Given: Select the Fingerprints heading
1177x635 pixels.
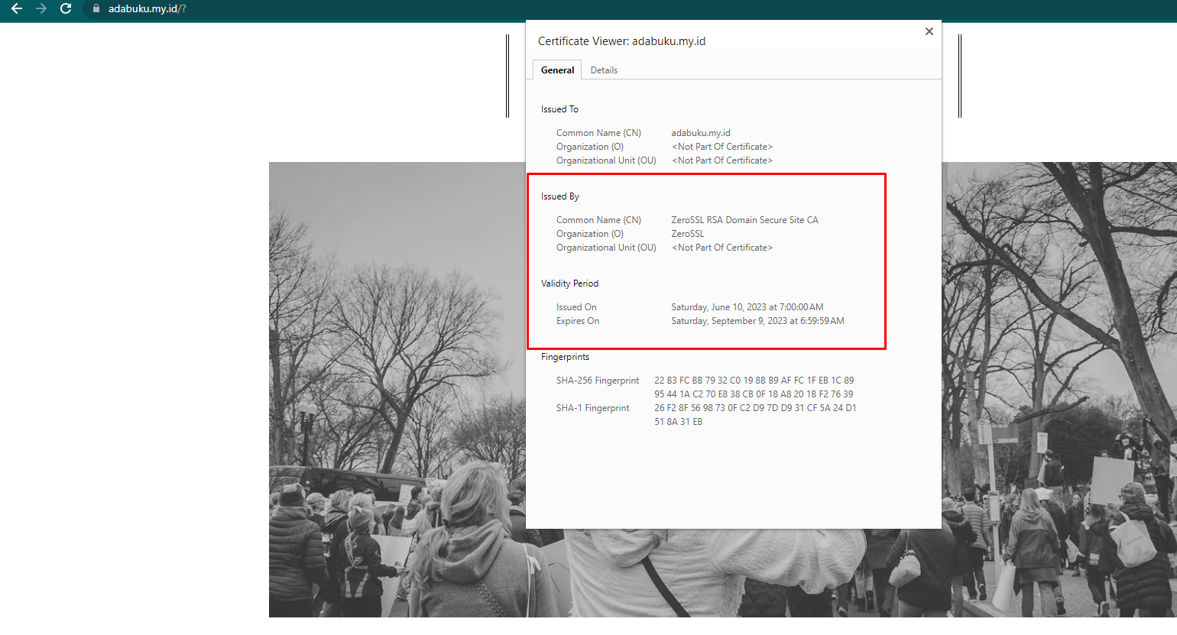Looking at the screenshot, I should 566,357.
